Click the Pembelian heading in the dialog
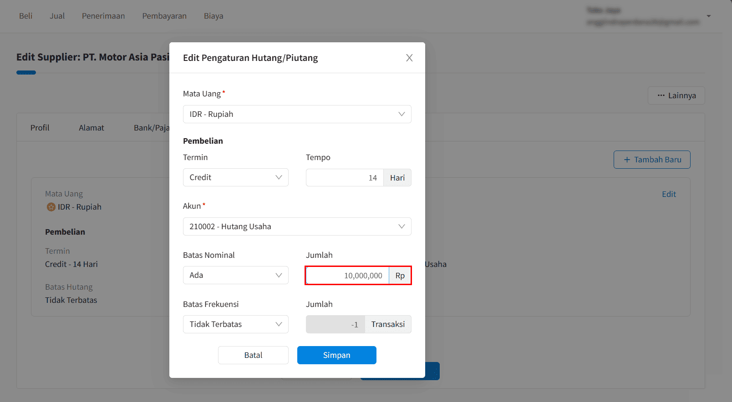 click(x=203, y=141)
